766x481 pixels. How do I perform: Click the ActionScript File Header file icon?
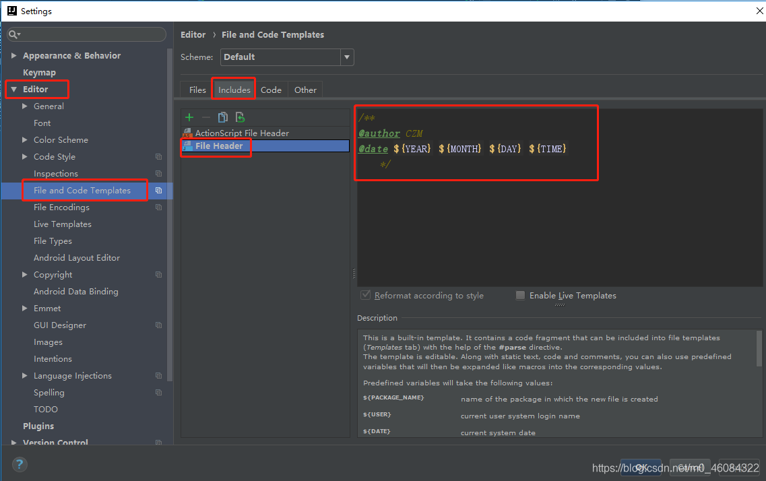[x=187, y=133]
